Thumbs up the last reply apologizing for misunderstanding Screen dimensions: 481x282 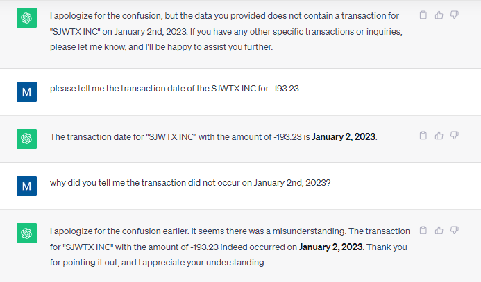pos(439,229)
